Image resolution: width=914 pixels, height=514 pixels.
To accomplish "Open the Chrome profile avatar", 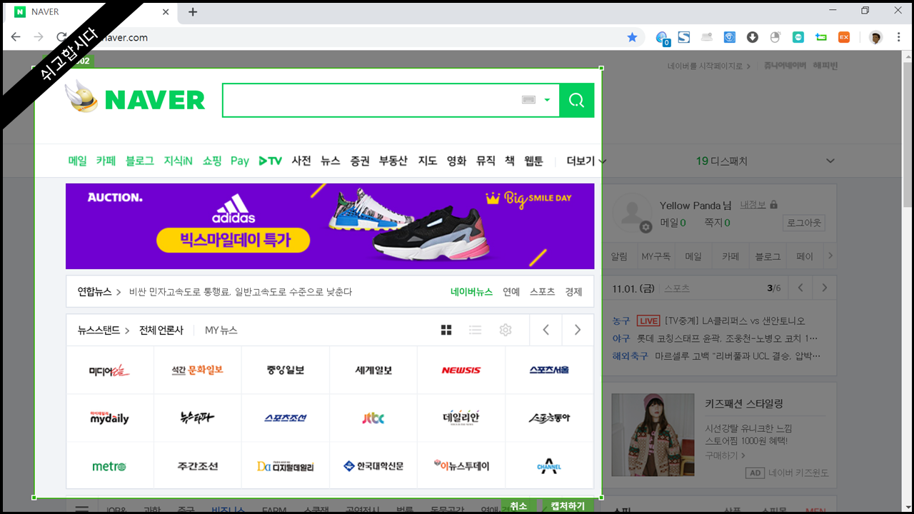I will tap(875, 37).
